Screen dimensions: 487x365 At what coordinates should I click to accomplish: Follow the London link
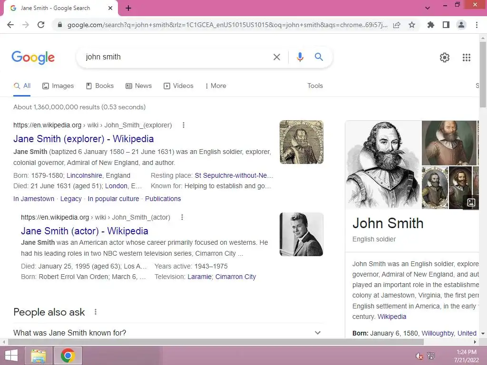tap(116, 186)
